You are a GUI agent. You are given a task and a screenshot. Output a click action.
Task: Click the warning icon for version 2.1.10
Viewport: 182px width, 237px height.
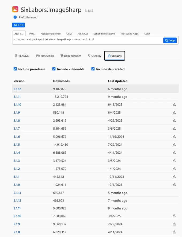click(174, 216)
